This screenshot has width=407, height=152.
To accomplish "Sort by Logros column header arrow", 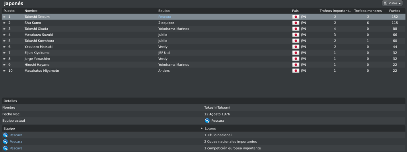I will (202, 129).
